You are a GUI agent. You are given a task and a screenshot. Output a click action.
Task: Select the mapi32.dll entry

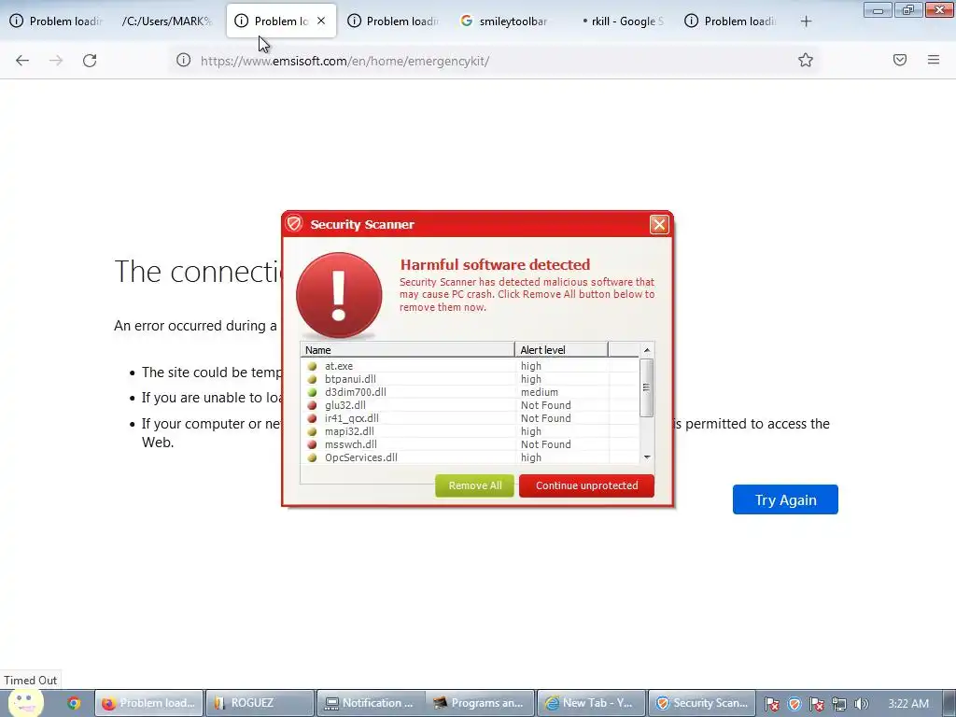click(x=470, y=431)
